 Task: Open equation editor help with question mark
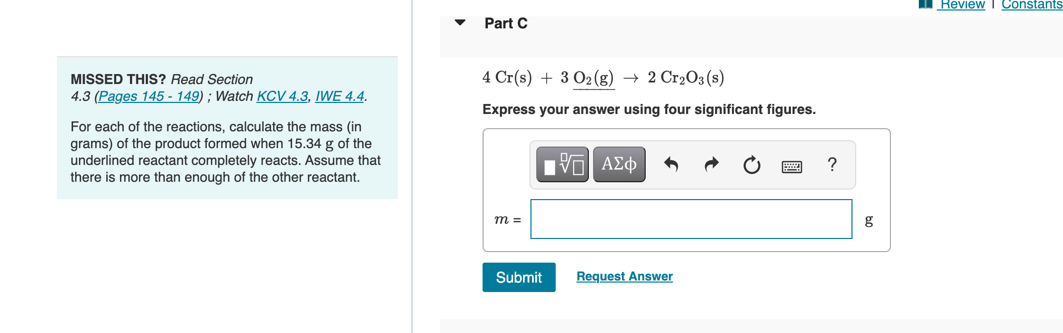(x=832, y=164)
